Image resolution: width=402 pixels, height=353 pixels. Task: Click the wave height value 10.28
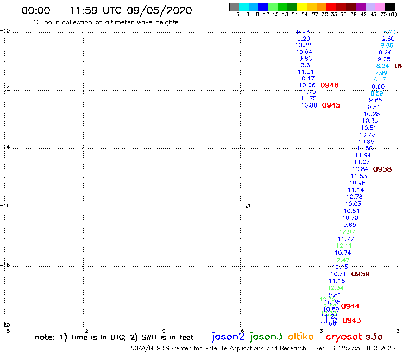pos(372,114)
